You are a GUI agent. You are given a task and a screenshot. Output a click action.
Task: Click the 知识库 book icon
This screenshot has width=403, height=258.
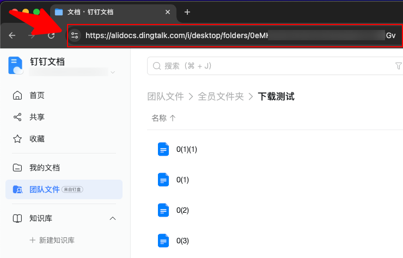point(17,218)
